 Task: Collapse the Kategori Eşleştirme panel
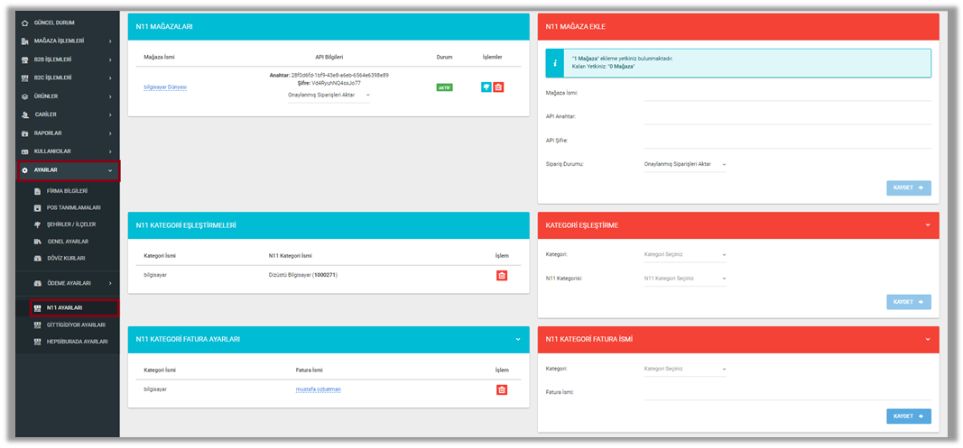point(927,225)
